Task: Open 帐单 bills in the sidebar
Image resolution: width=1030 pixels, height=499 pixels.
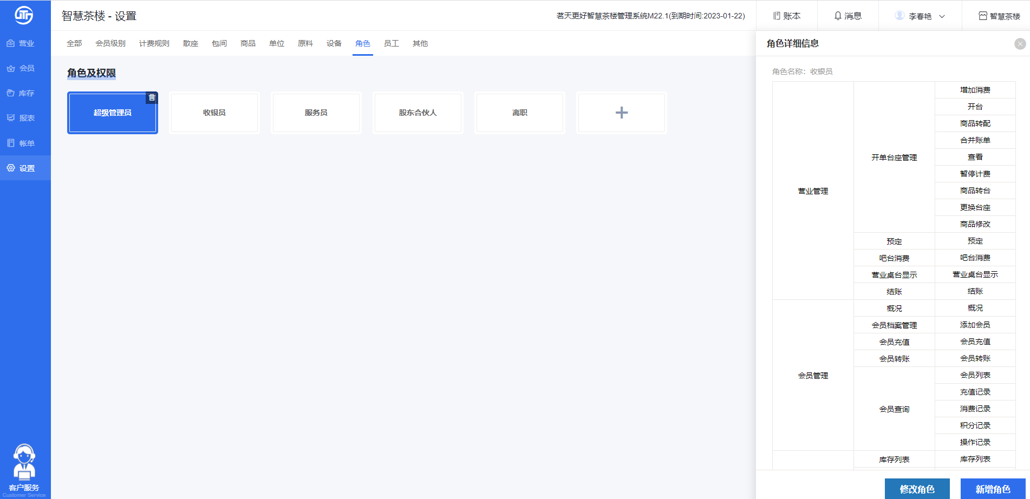Action: [x=21, y=143]
